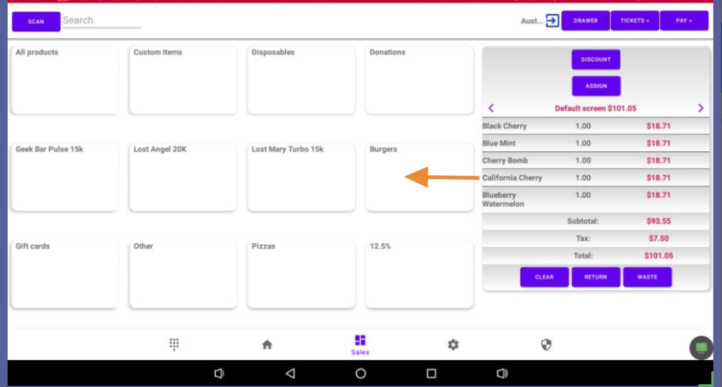Open the Other category tile
Screen dimensions: 722x387
[183, 274]
